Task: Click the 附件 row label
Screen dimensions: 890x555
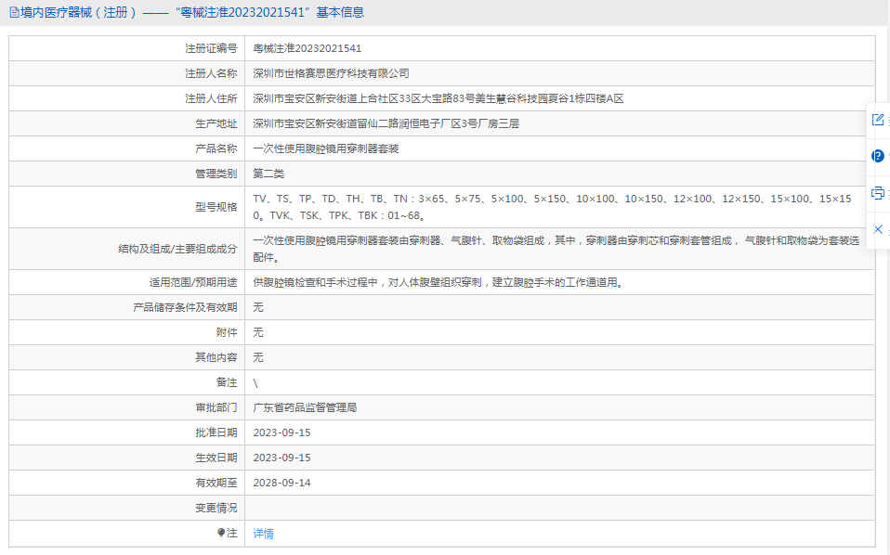Action: click(227, 332)
